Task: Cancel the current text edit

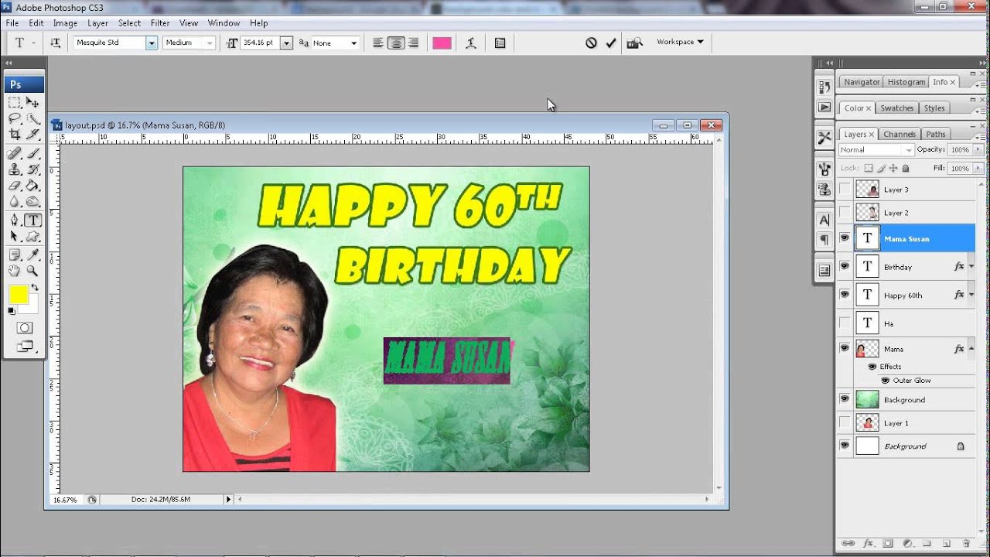Action: coord(591,43)
